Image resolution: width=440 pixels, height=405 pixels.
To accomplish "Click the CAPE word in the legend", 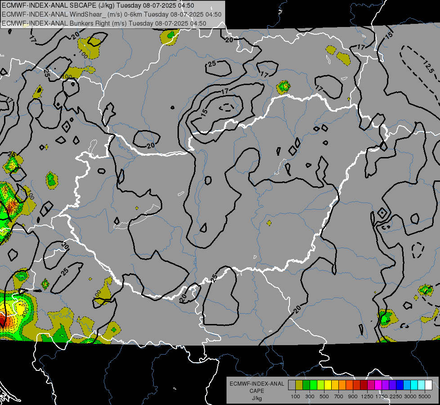I will 257,391.
